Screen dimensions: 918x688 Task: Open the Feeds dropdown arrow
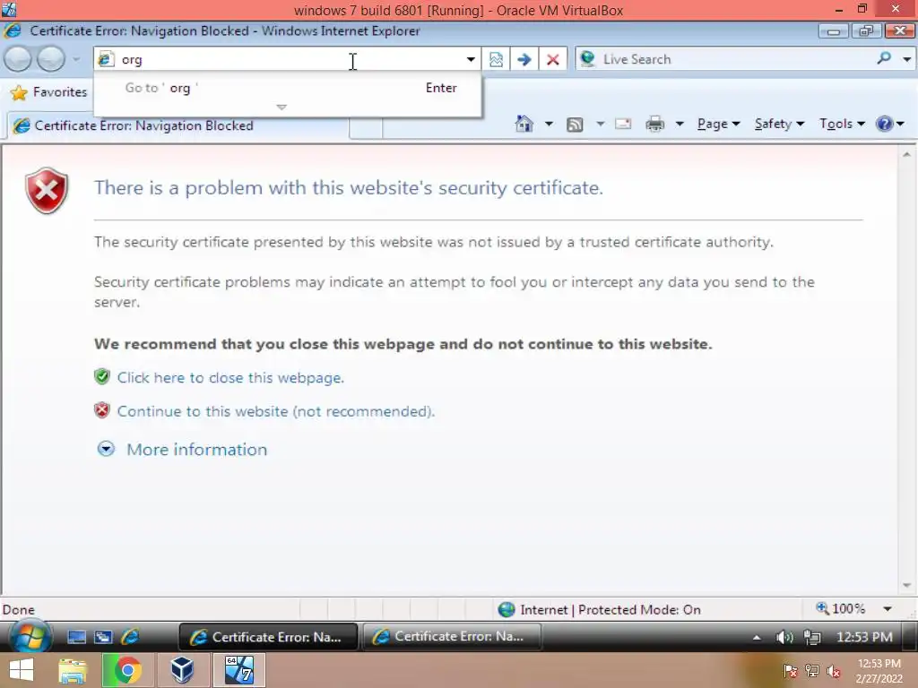pos(600,124)
